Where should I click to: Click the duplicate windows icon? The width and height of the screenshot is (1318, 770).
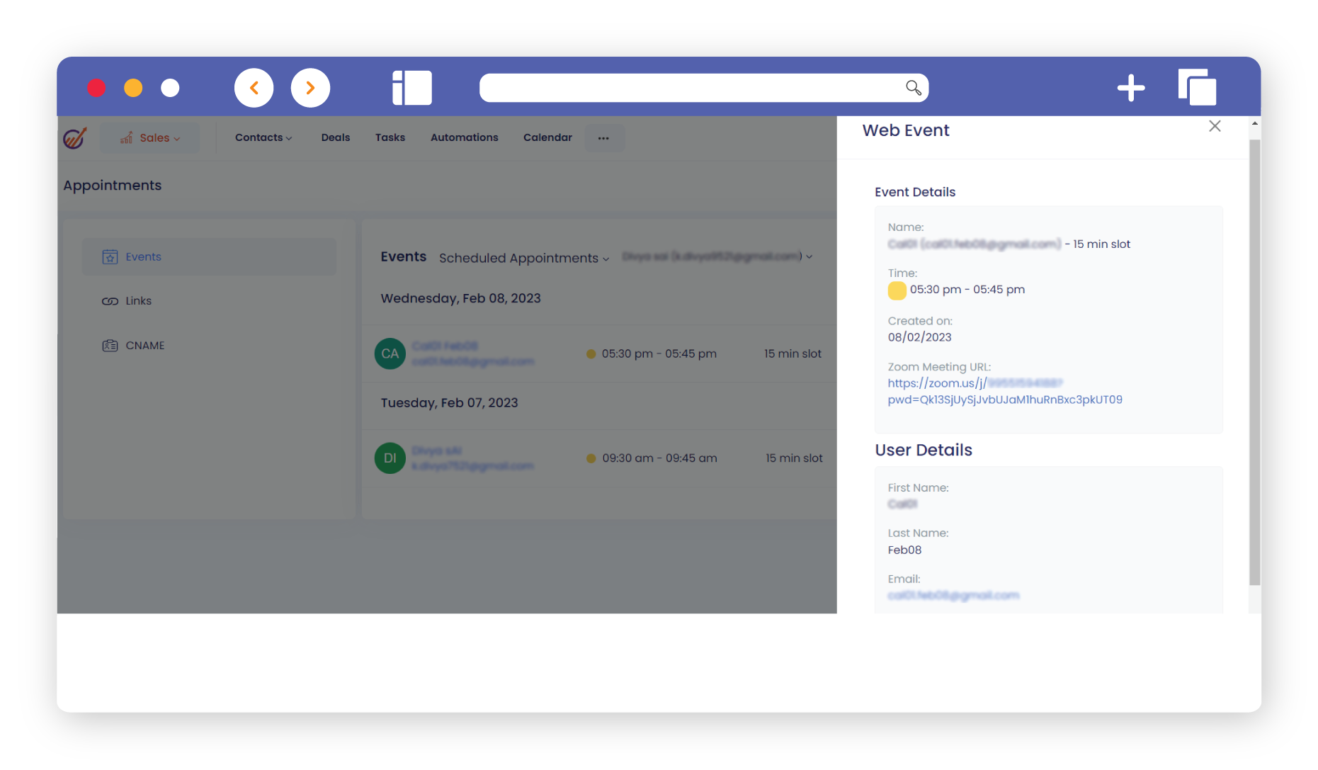click(1197, 88)
